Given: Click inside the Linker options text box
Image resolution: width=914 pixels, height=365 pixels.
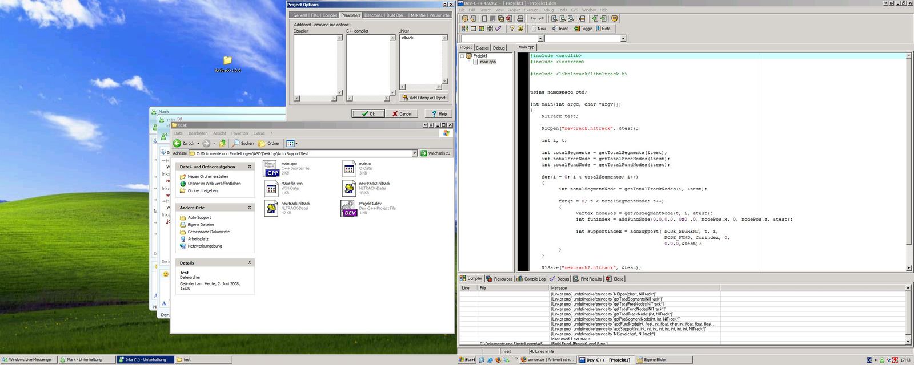Looking at the screenshot, I should pyautogui.click(x=420, y=59).
